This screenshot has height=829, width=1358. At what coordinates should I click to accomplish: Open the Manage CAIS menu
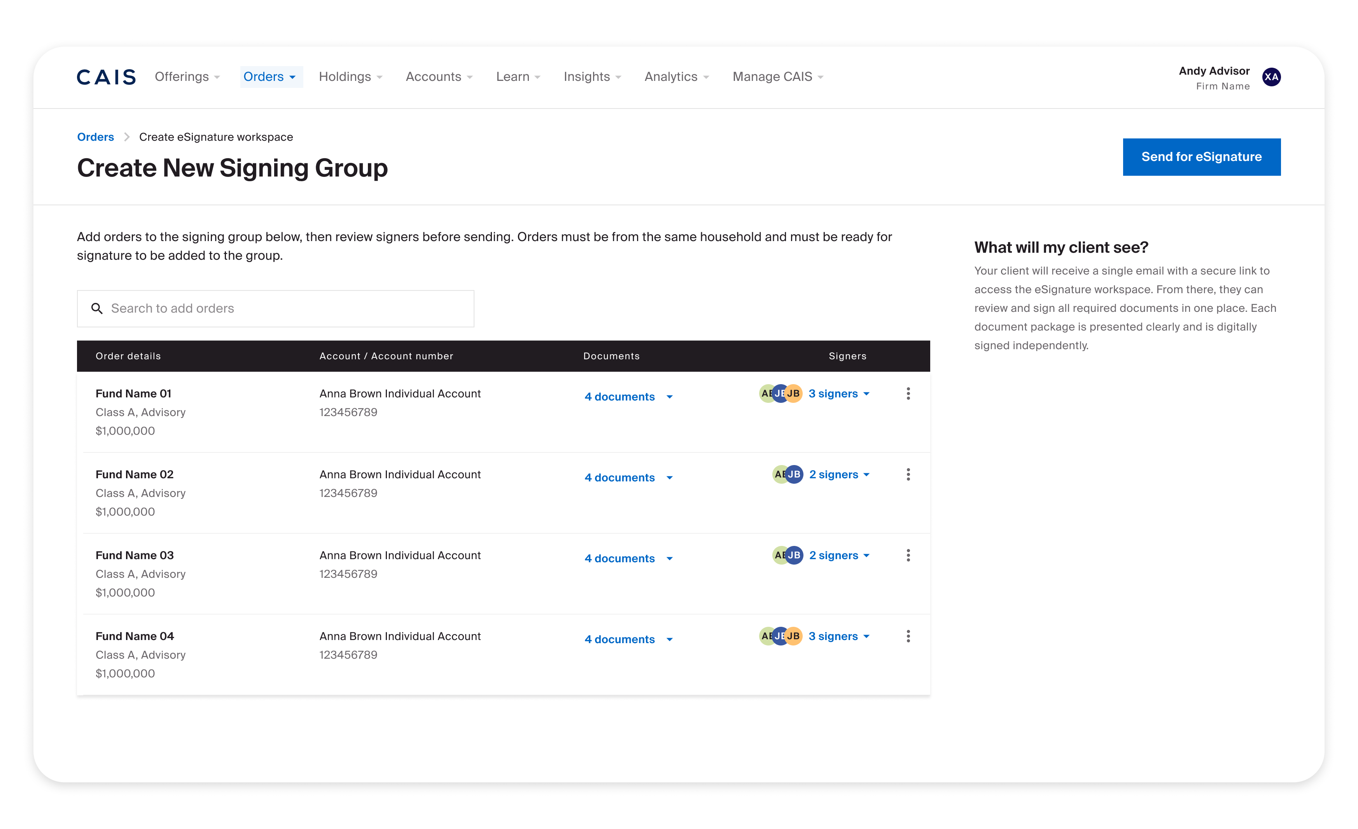778,77
